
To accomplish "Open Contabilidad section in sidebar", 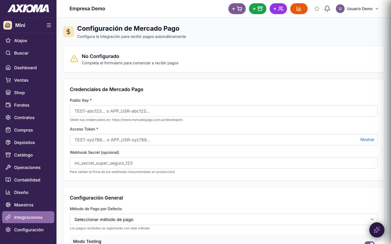I will pyautogui.click(x=28, y=180).
